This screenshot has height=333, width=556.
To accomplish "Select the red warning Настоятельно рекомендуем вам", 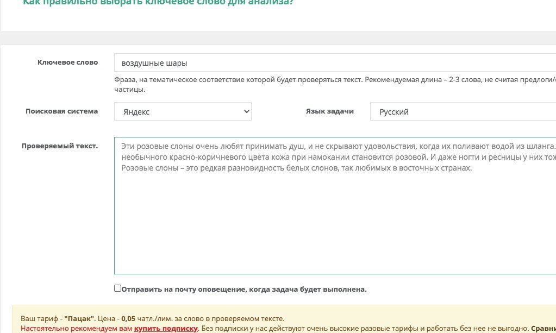I will [77, 329].
